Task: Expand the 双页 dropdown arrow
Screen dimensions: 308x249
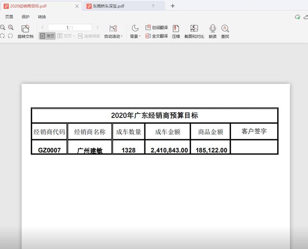Action: tap(74, 36)
